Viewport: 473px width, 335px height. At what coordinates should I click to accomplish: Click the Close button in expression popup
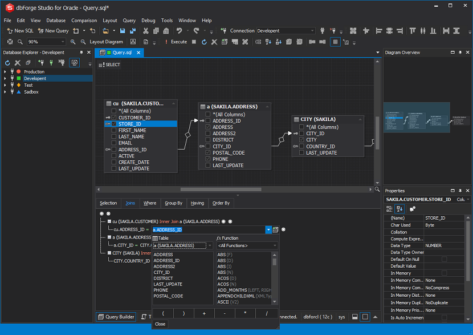160,324
